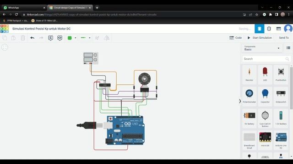Screen dimensions: 293x164
Task: Click the green wire color swatch
Action: point(70,38)
